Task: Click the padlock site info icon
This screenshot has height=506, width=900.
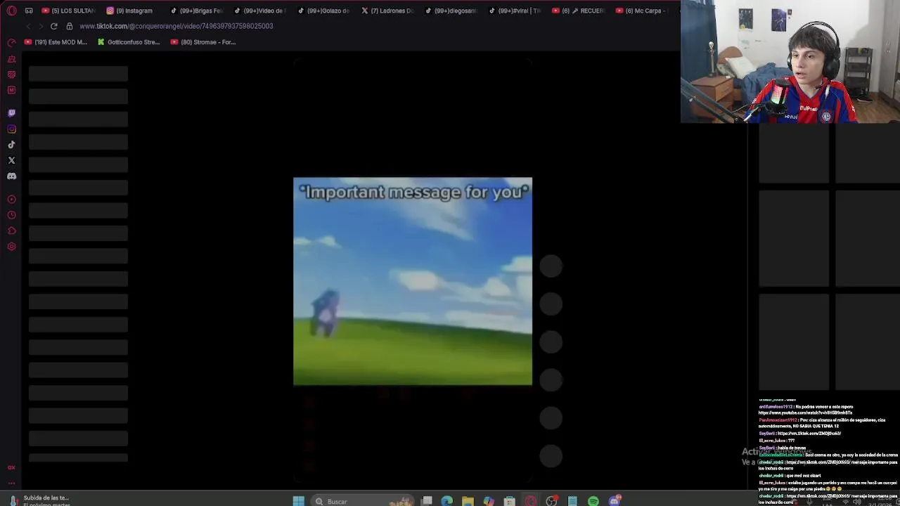Action: click(70, 26)
